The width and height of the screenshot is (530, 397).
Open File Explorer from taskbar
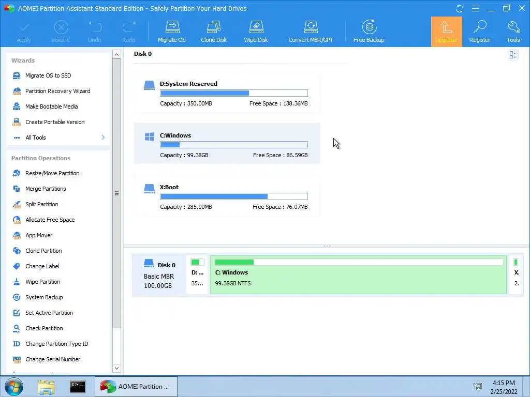pos(46,387)
